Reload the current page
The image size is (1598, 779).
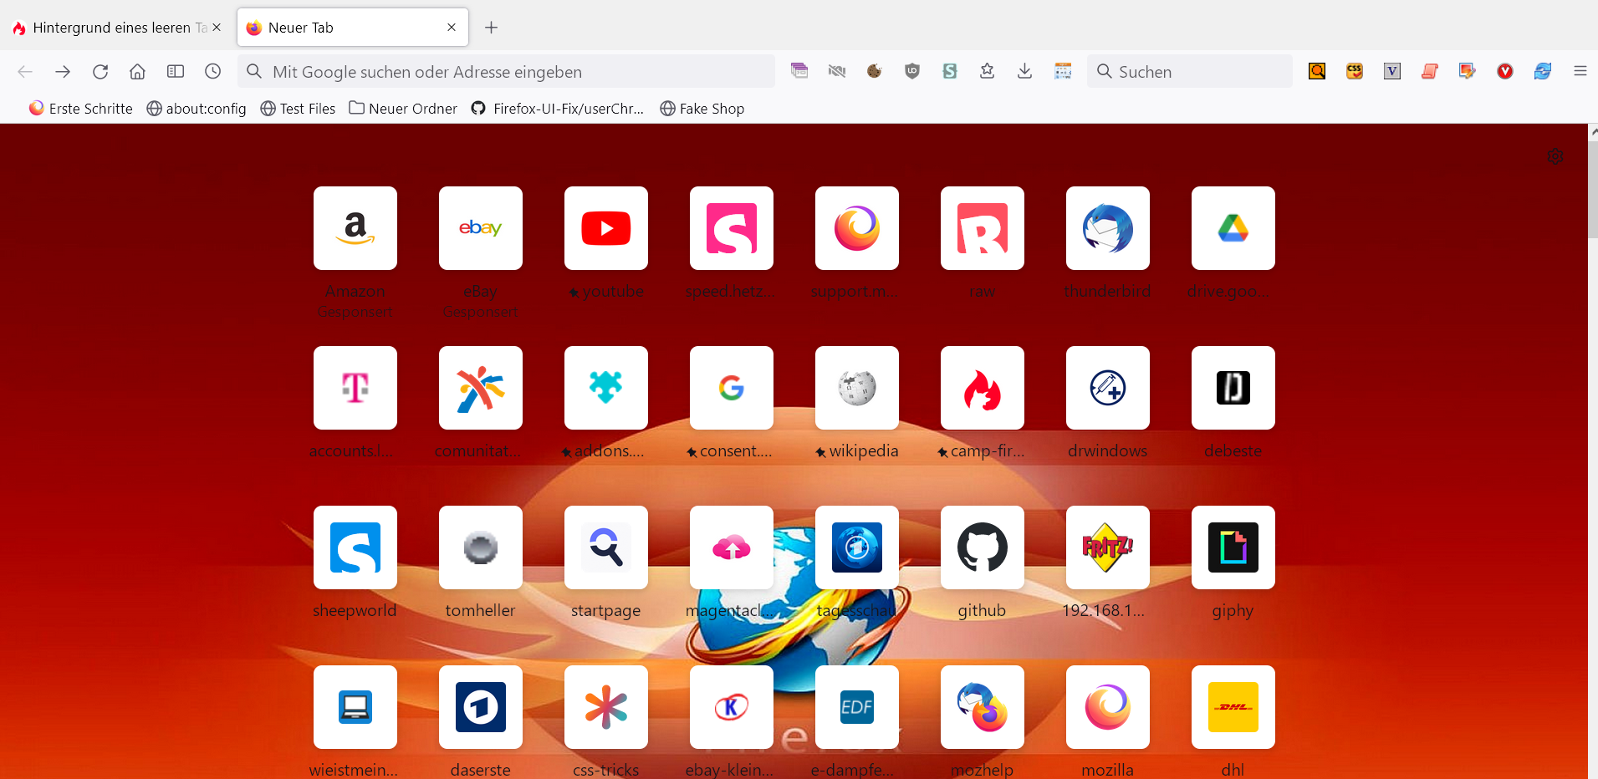tap(100, 72)
